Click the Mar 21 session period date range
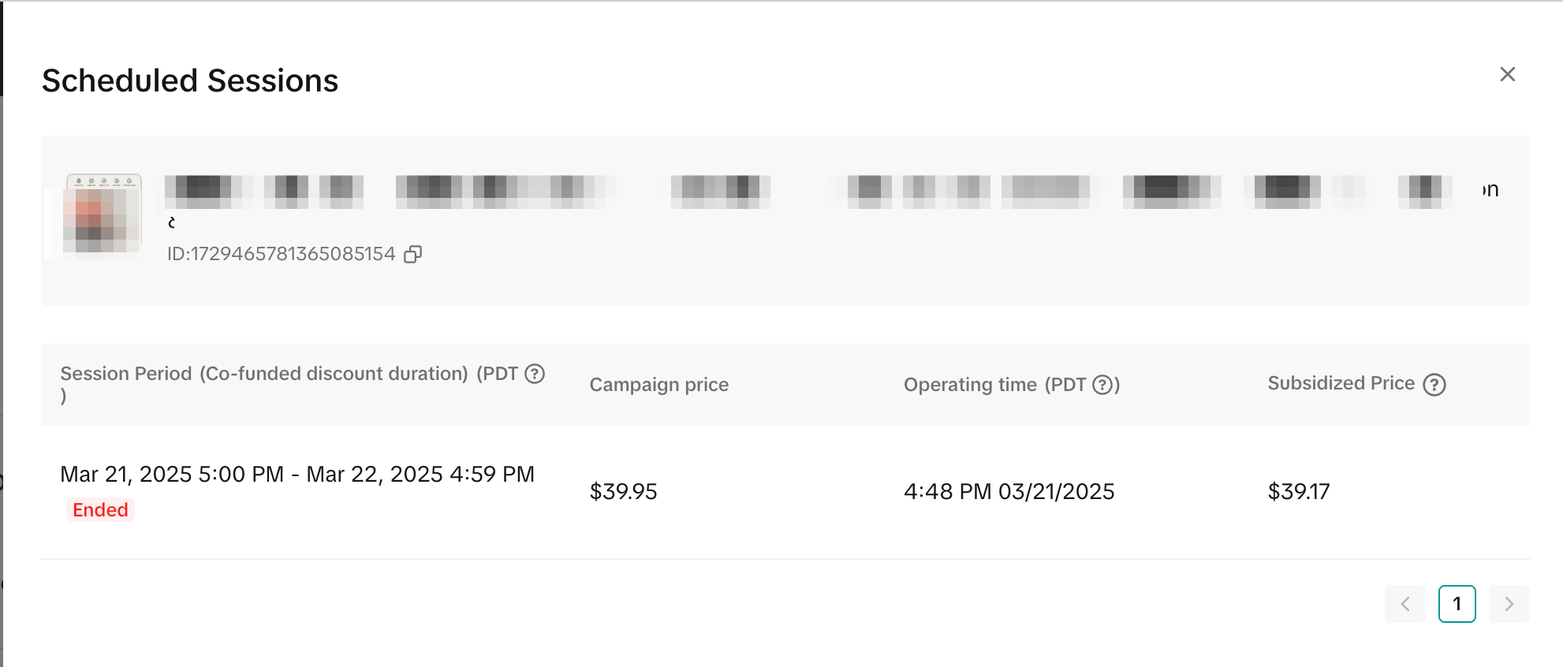The width and height of the screenshot is (1563, 667). coord(297,474)
